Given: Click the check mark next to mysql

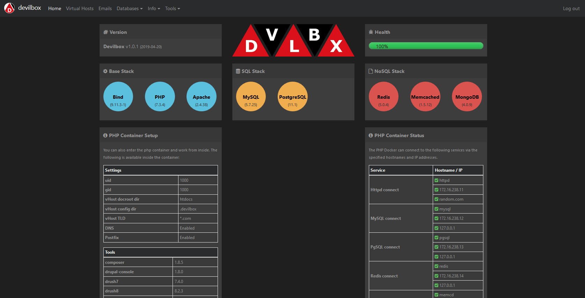Looking at the screenshot, I should coord(436,209).
